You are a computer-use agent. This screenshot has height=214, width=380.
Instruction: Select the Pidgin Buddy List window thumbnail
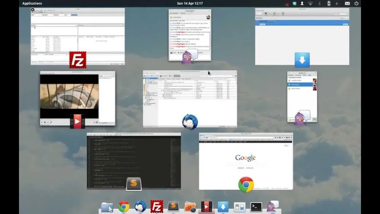pyautogui.click(x=302, y=97)
